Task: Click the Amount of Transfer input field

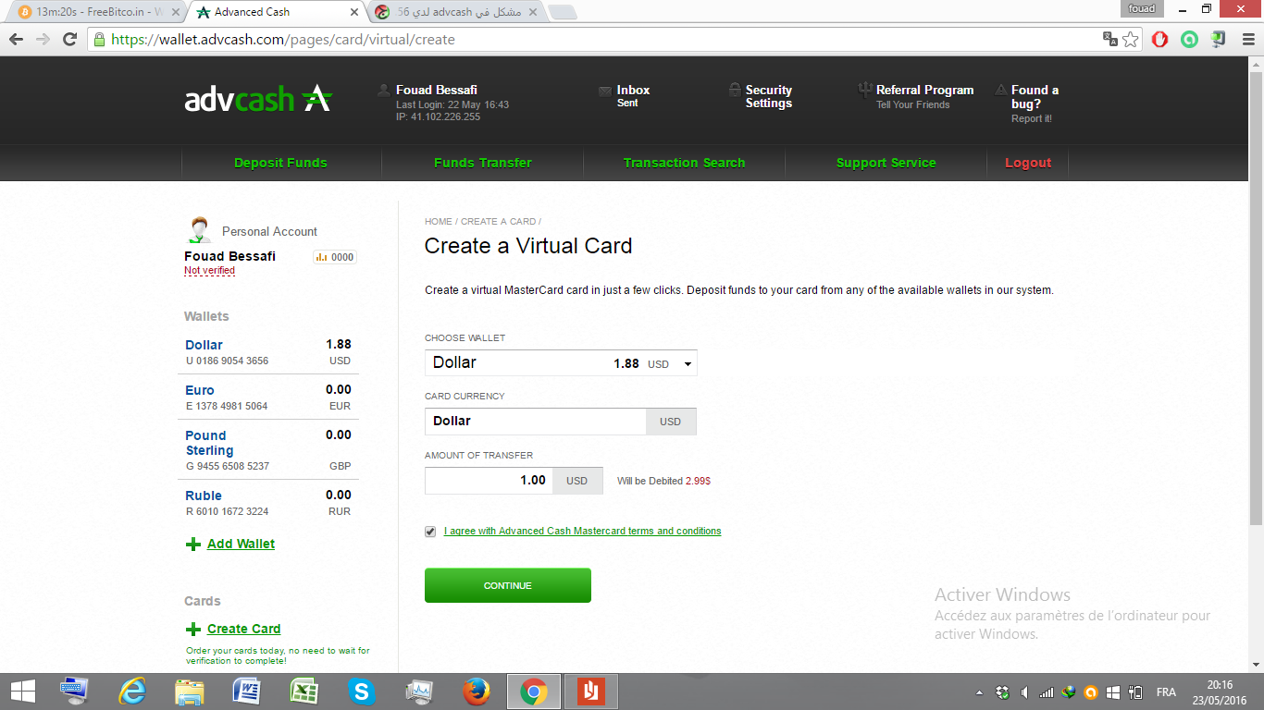Action: pyautogui.click(x=489, y=481)
